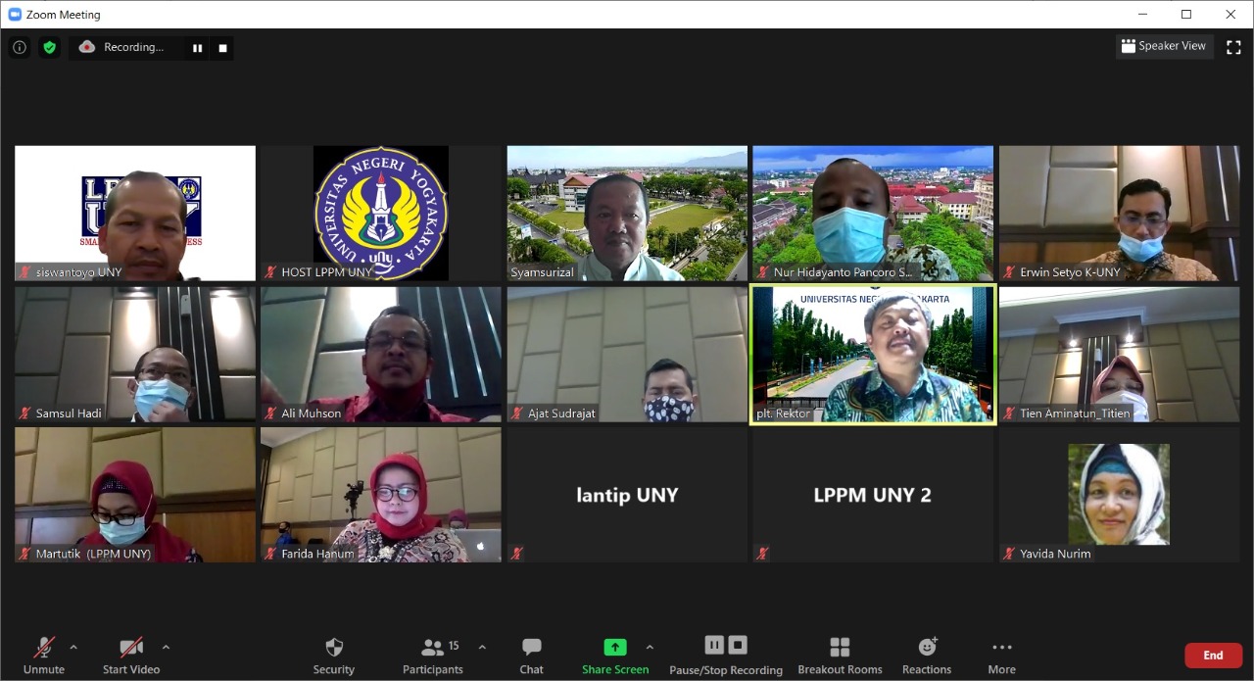
Task: Start Video camera toggle
Action: click(x=131, y=655)
